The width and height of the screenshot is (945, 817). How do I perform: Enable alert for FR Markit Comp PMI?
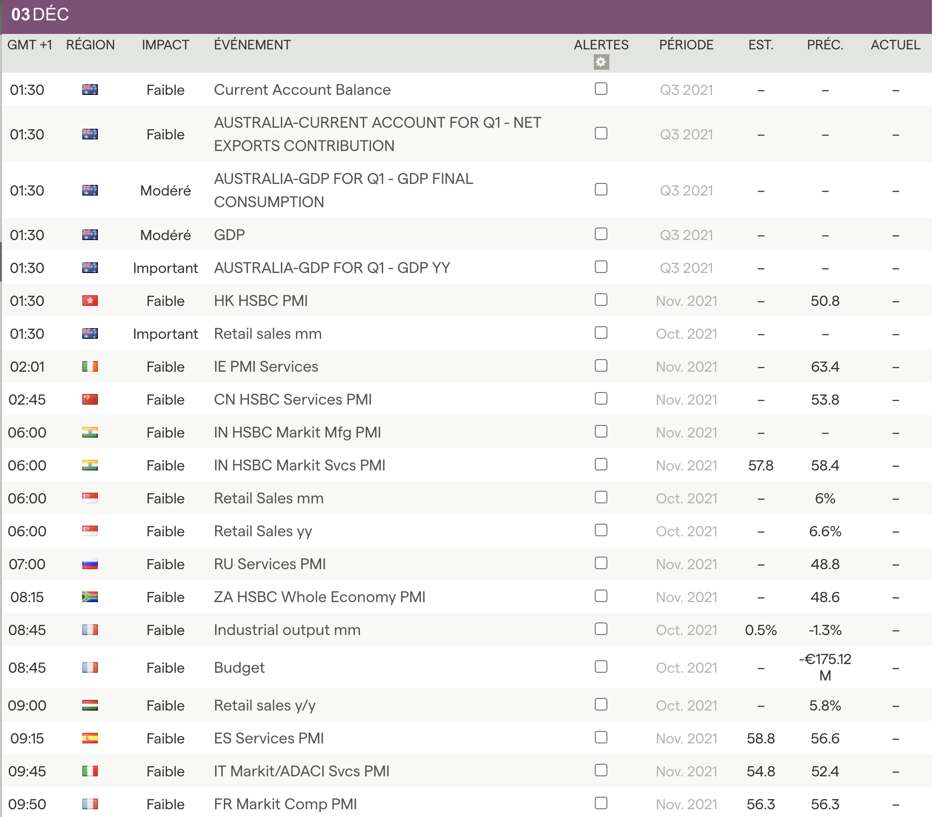pos(601,803)
